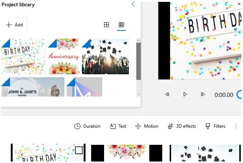
Task: Select the Birthday clip in the storyboard
Action: click(48, 153)
